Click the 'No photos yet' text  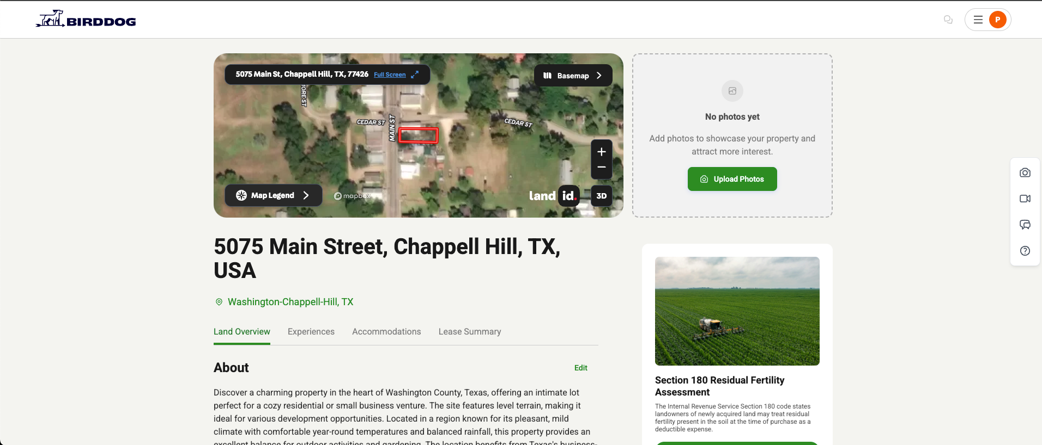[732, 117]
